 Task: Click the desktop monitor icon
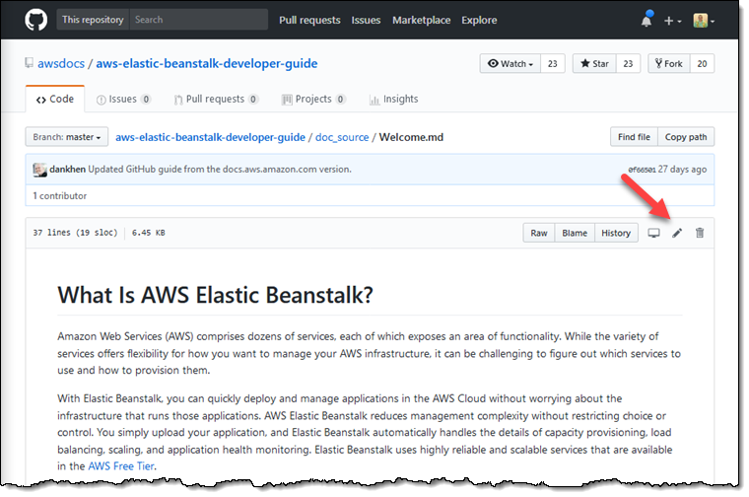(x=653, y=234)
